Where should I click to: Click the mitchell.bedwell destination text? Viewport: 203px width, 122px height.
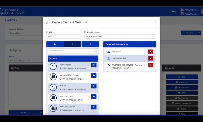[x=119, y=58]
